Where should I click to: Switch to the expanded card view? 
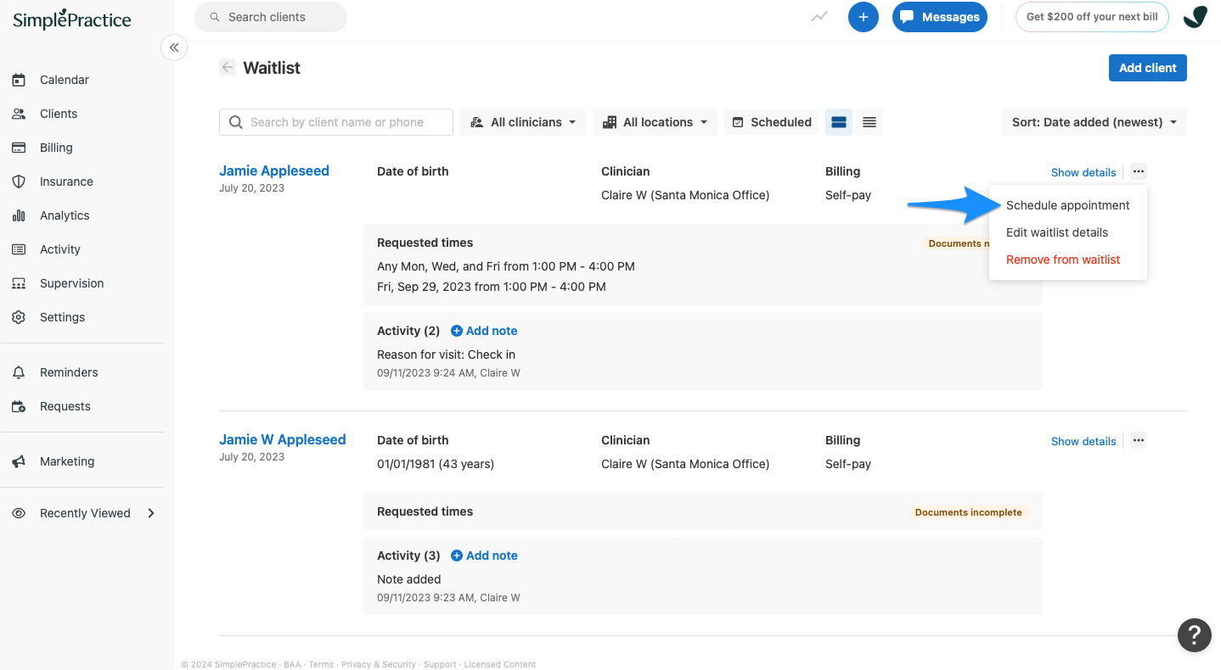tap(839, 122)
